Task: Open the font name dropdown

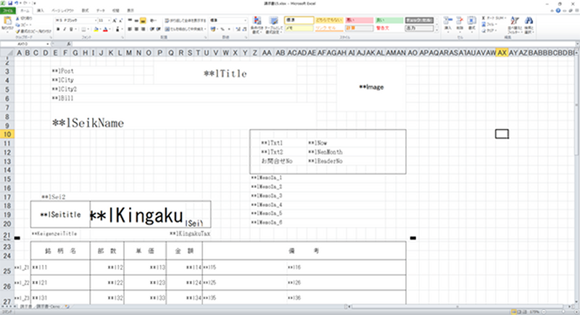Action: click(95, 20)
